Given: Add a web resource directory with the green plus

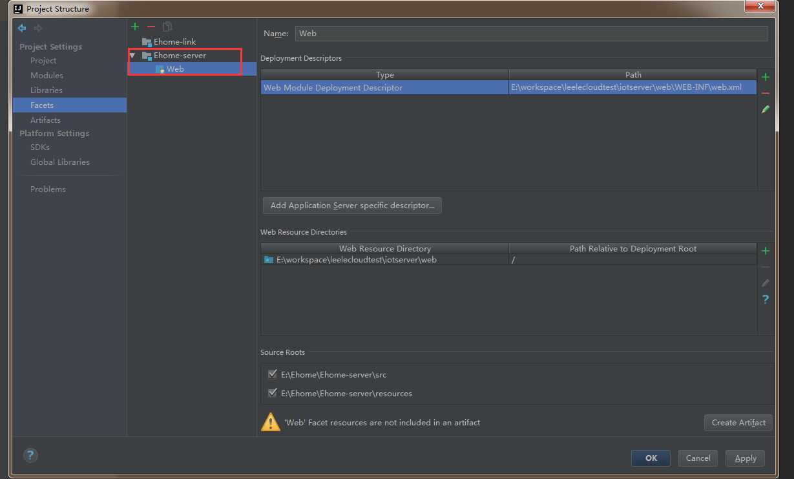Looking at the screenshot, I should (766, 251).
